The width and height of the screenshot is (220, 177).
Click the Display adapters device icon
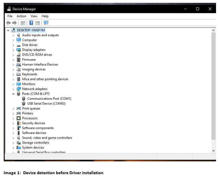19,50
